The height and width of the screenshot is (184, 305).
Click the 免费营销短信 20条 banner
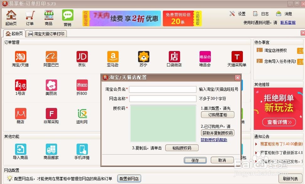point(182,18)
